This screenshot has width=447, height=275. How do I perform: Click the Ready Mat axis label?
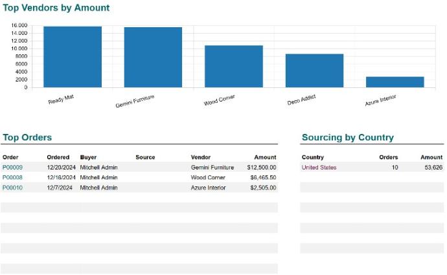[x=61, y=100]
